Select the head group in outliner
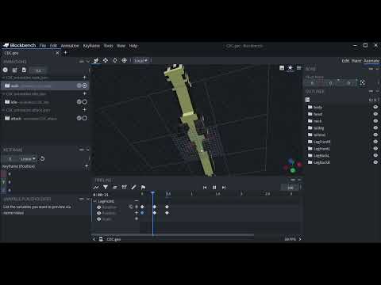Viewport: 381px width, 285px height. (317, 114)
